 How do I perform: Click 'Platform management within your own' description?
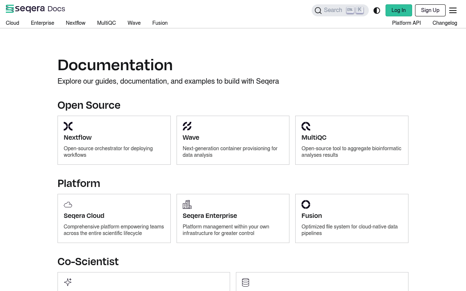(x=226, y=230)
